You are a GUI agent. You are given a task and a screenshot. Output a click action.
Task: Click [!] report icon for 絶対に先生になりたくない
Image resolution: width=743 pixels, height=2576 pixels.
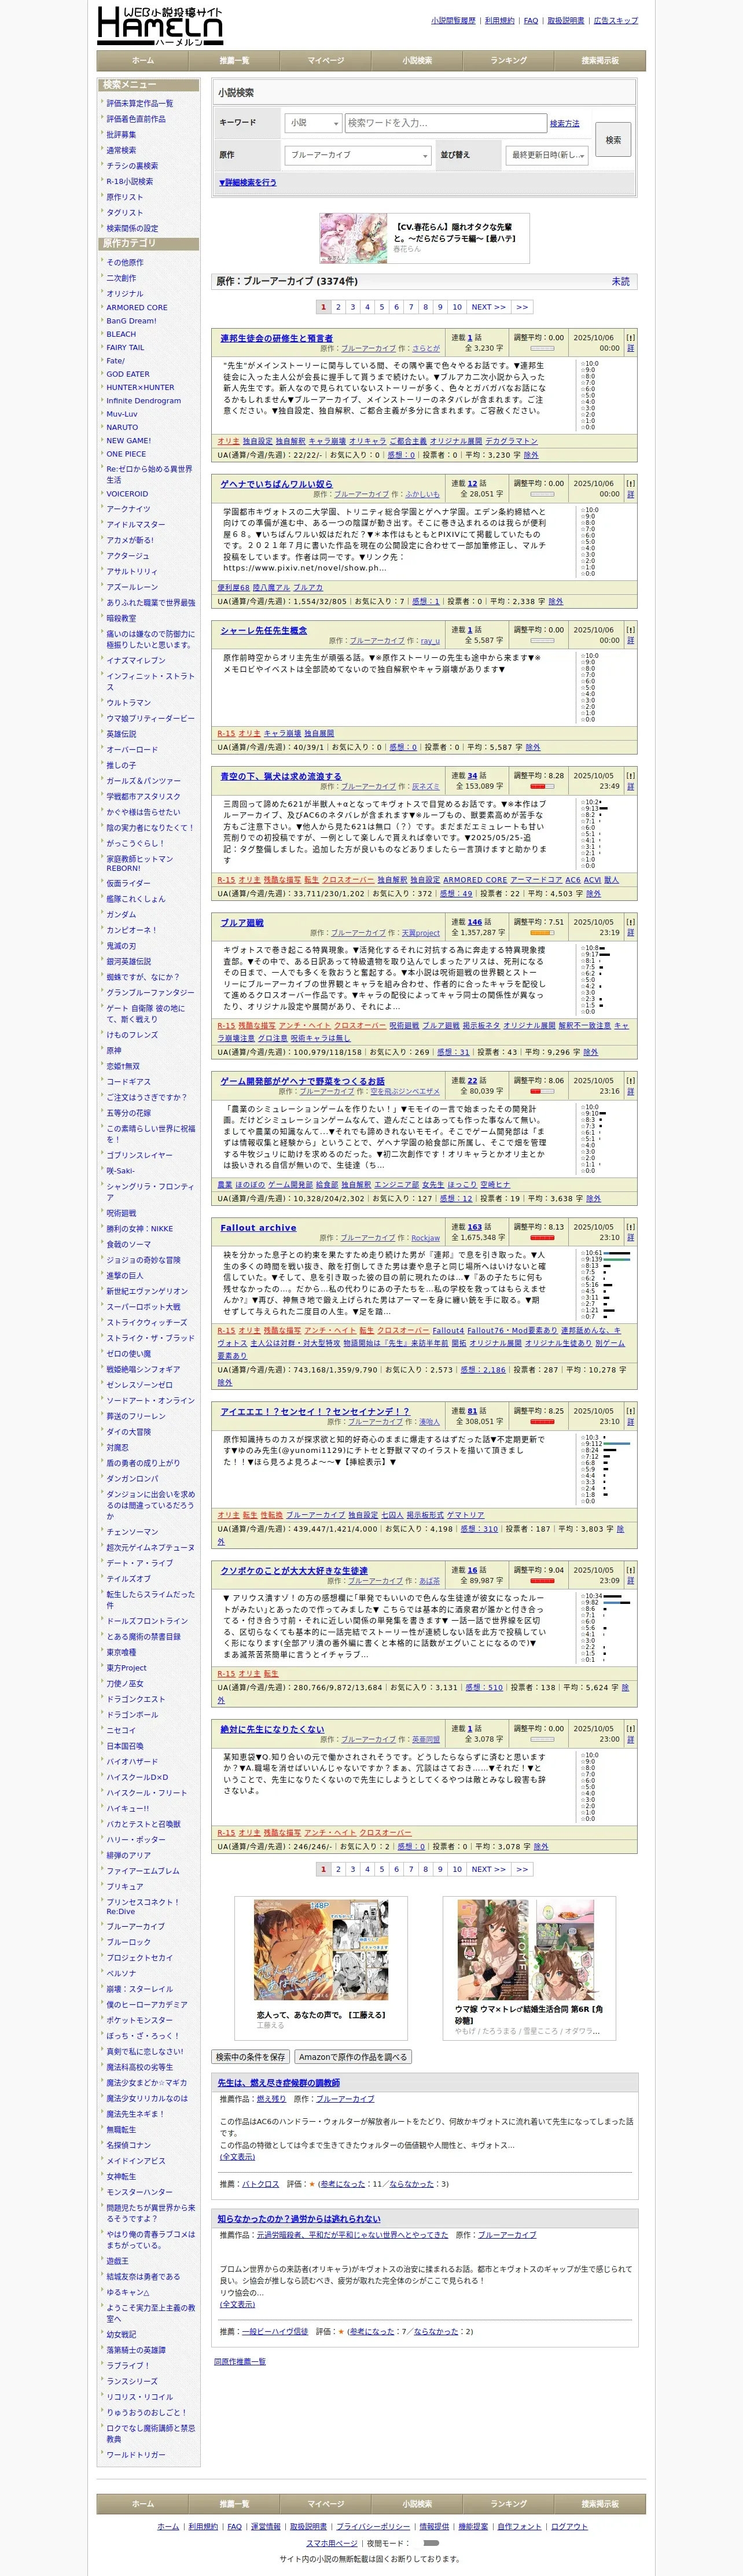click(x=630, y=1728)
